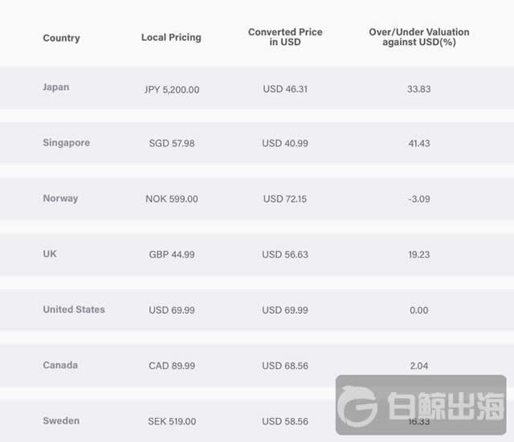The image size is (514, 442).
Task: Click the USD 72.15 converted price
Action: (285, 198)
